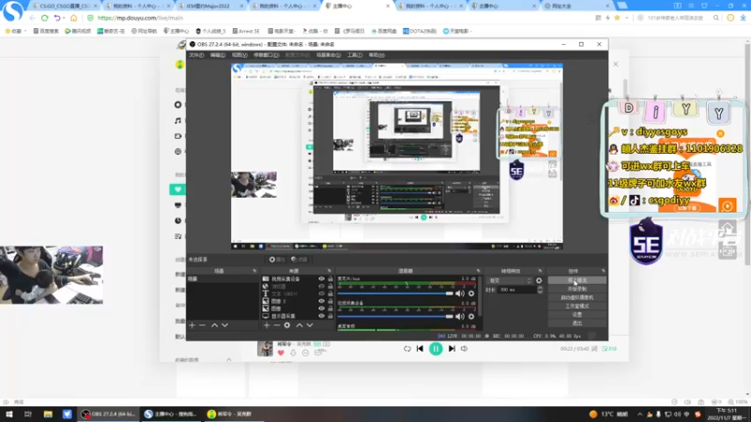Image resolution: width=751 pixels, height=422 pixels.
Task: Adjust second mixer channel volume slider
Action: pos(395,316)
